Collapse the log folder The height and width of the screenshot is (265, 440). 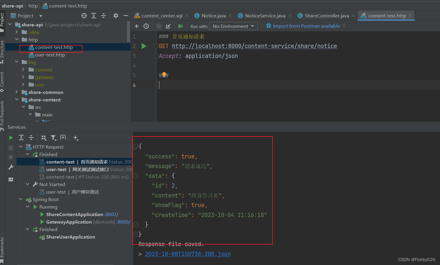click(17, 62)
